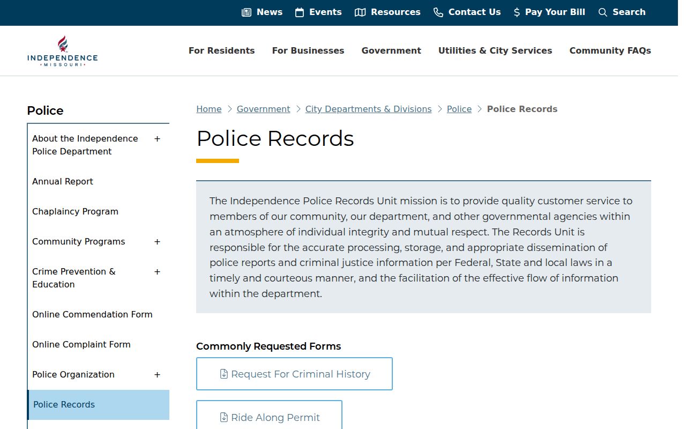Image resolution: width=686 pixels, height=429 pixels.
Task: Click the download icon on Request For Criminal History
Action: click(224, 374)
